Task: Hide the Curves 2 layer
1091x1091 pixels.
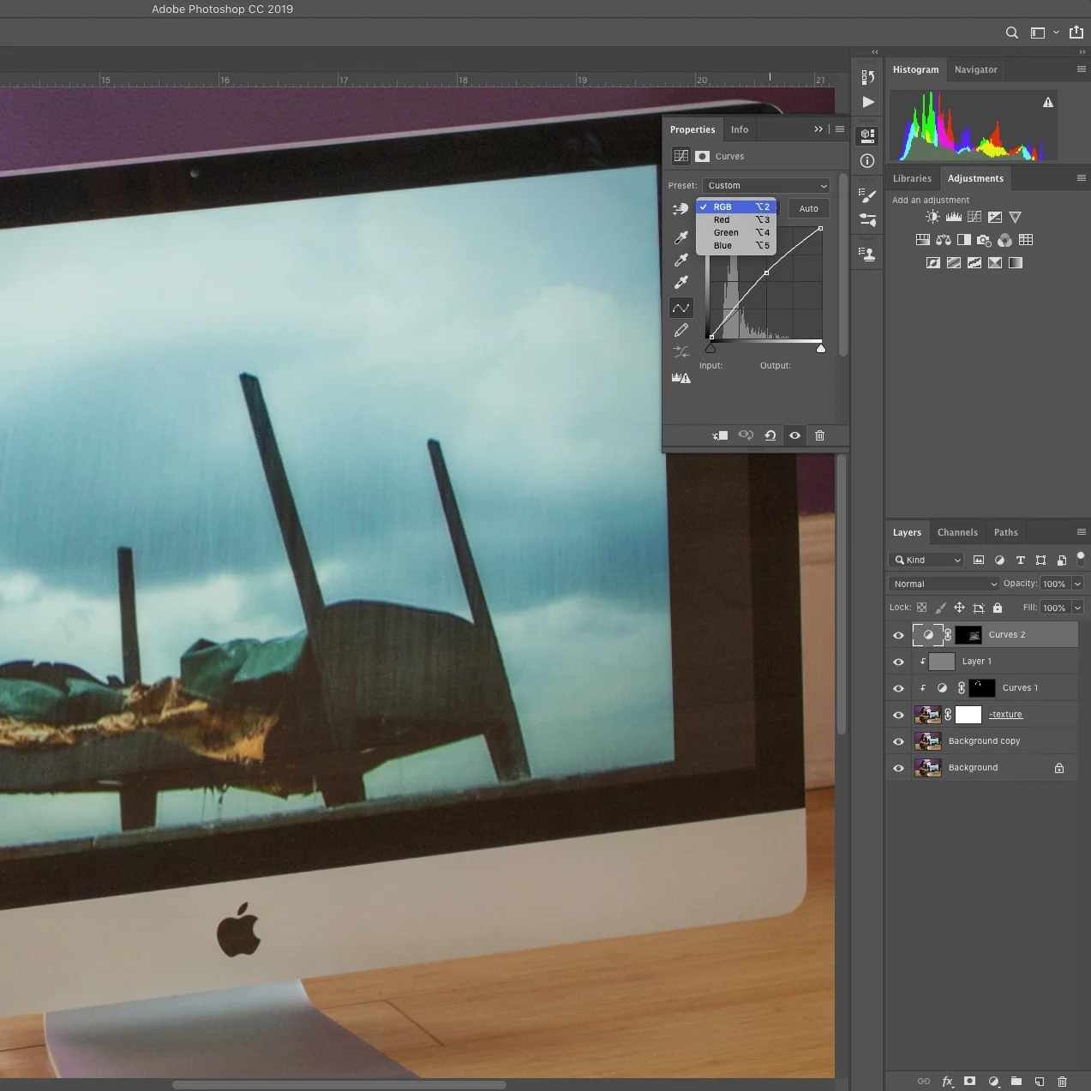Action: click(898, 635)
